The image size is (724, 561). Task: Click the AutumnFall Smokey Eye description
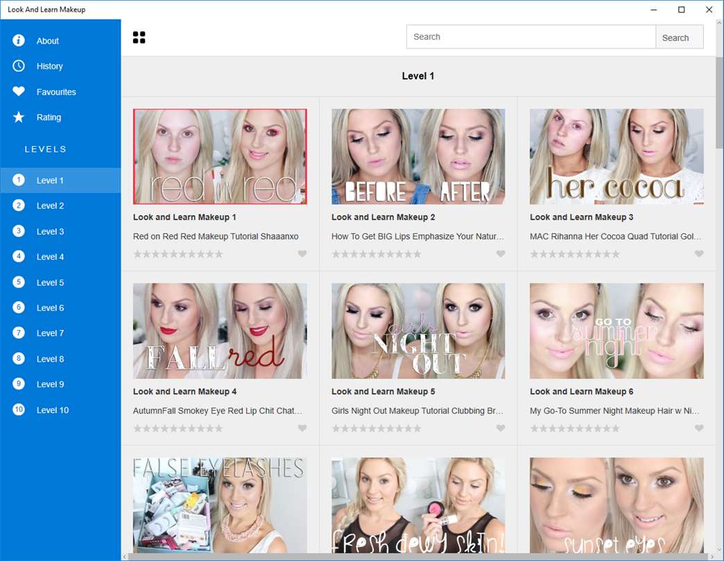pos(218,411)
